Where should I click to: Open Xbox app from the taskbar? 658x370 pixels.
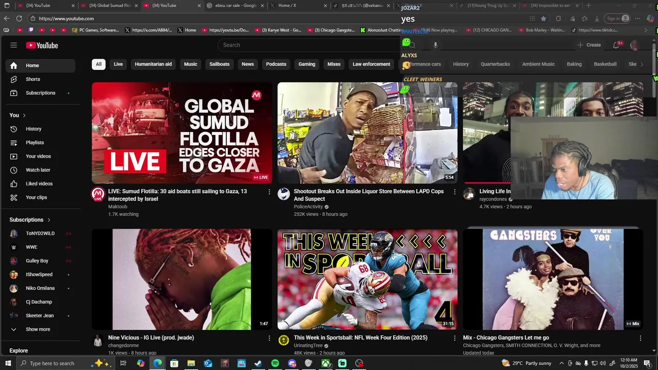tap(325, 363)
